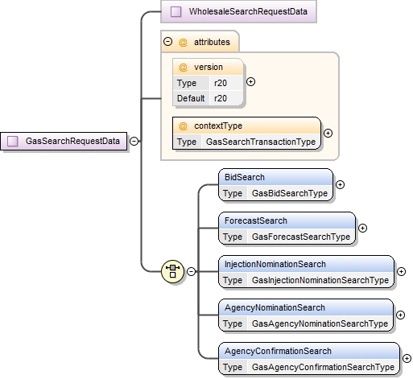Expand the AgencyConfirmationSearch element

[x=407, y=358]
